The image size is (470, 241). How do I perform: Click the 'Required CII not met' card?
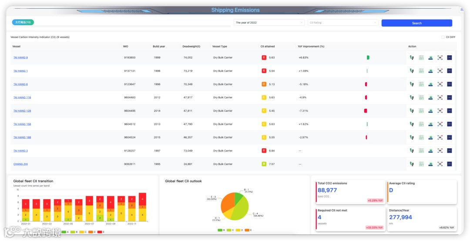(351, 219)
